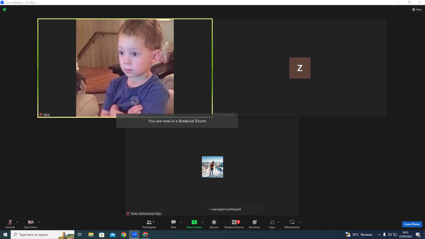The width and height of the screenshot is (425, 239).
Task: Unmute the microphone
Action: pyautogui.click(x=10, y=224)
